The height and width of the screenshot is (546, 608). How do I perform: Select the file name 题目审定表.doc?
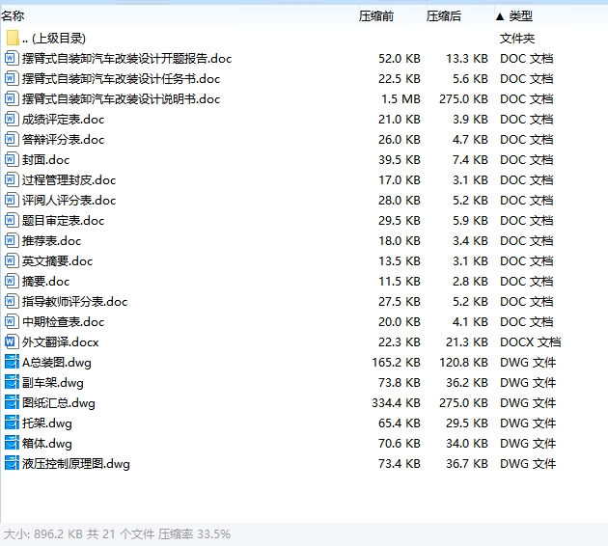pyautogui.click(x=63, y=221)
